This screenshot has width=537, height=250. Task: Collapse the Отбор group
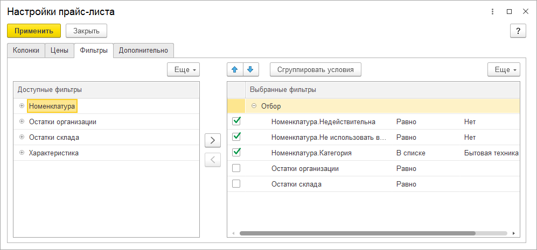[254, 106]
